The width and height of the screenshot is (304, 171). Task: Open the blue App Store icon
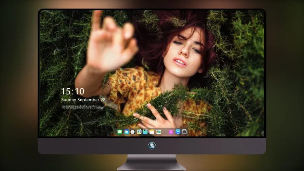(178, 132)
